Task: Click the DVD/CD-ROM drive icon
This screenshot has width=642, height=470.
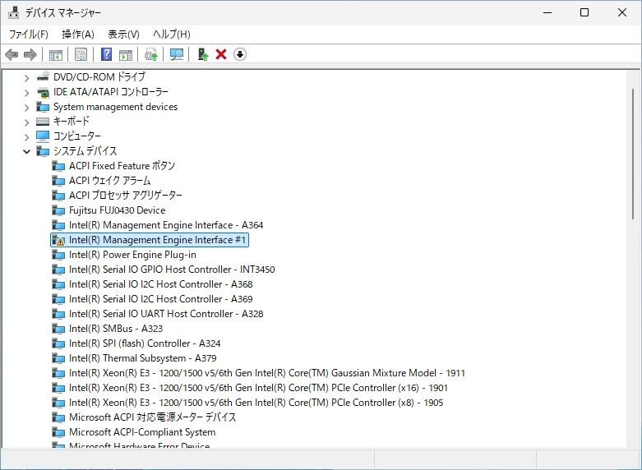Action: click(43, 76)
